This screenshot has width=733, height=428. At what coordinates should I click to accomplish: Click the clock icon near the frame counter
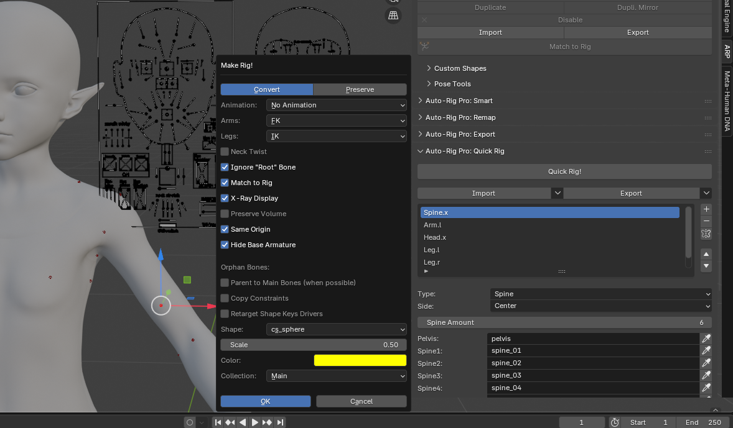click(615, 422)
